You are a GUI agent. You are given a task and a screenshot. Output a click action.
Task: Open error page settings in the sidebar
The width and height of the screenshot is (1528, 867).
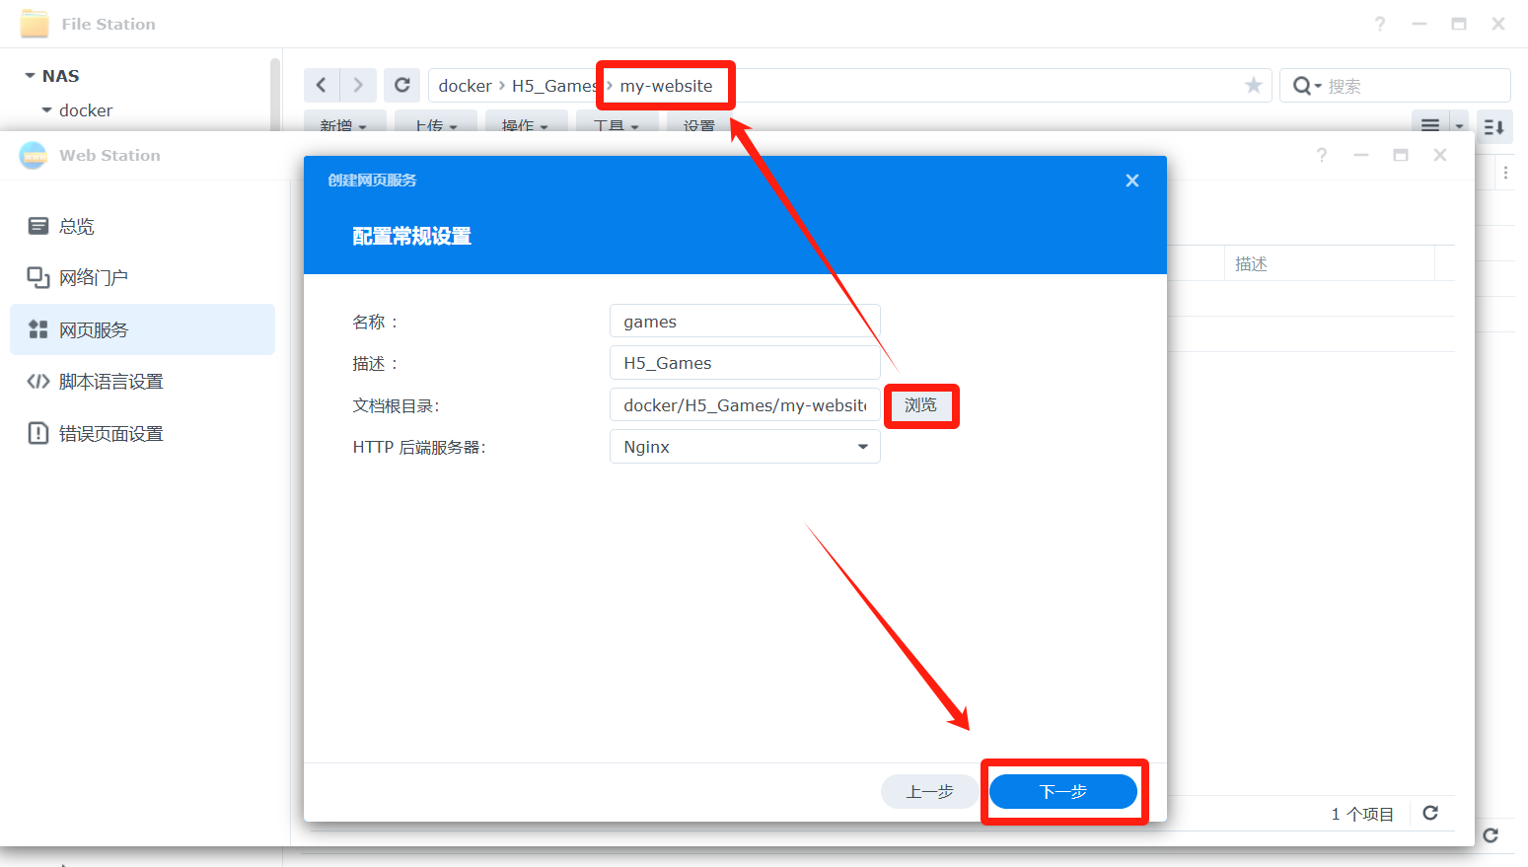[x=110, y=434]
